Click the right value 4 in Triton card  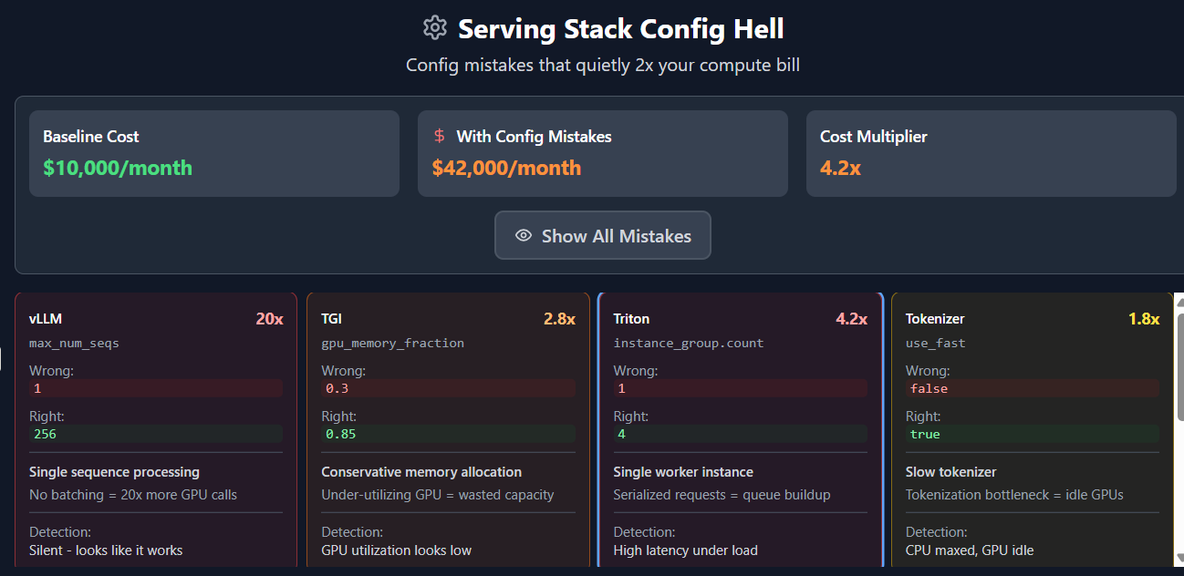740,434
